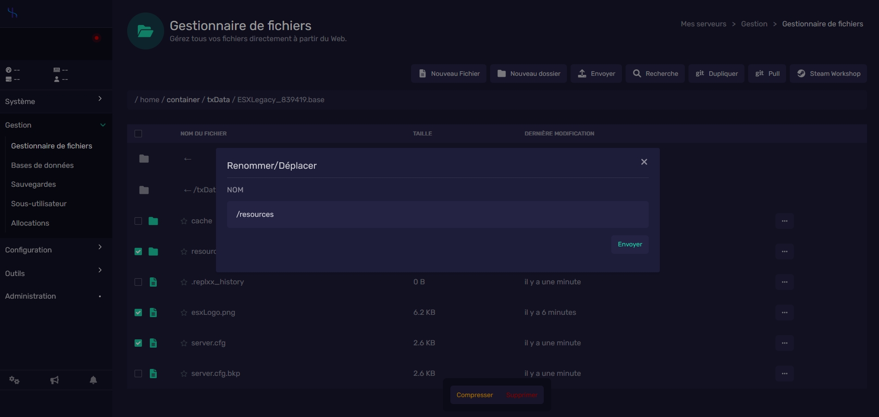Click the Steam Workshop toolbar button
This screenshot has width=879, height=417.
[828, 74]
